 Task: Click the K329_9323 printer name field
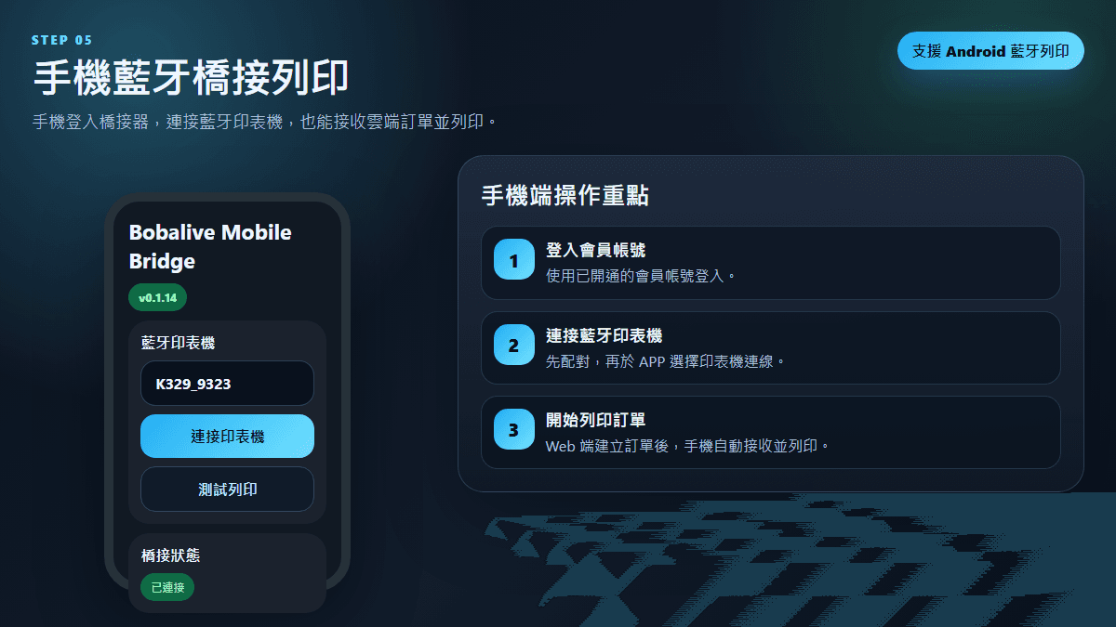point(227,383)
